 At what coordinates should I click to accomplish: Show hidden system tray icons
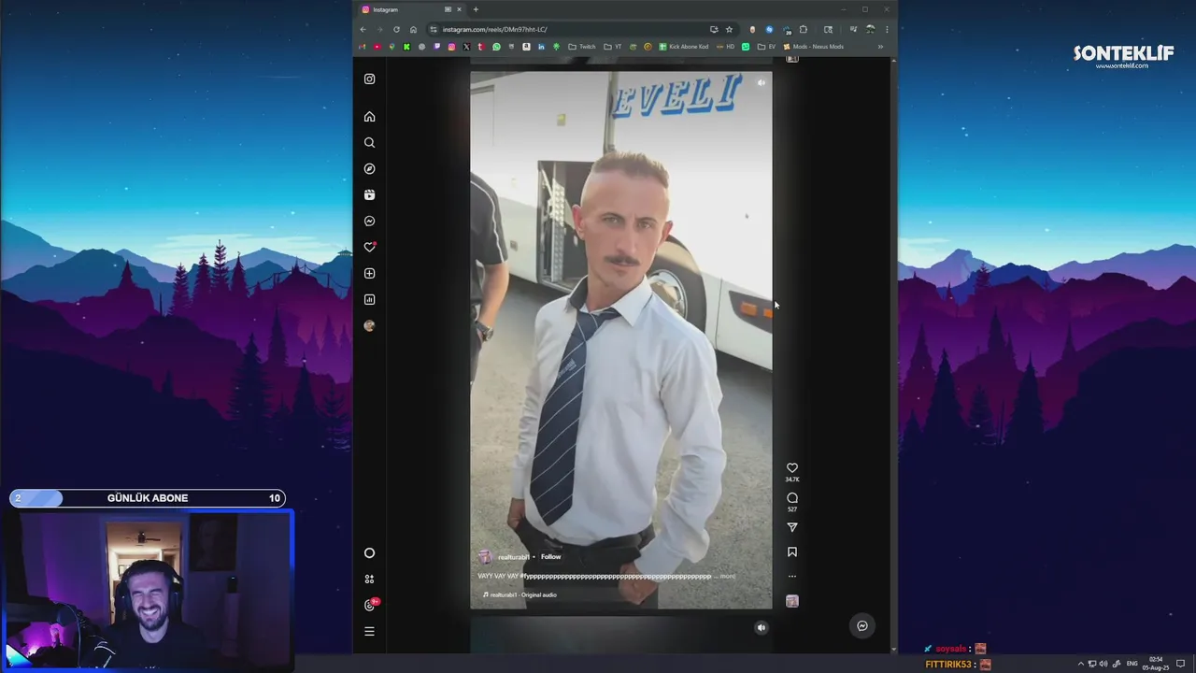coord(1081,664)
